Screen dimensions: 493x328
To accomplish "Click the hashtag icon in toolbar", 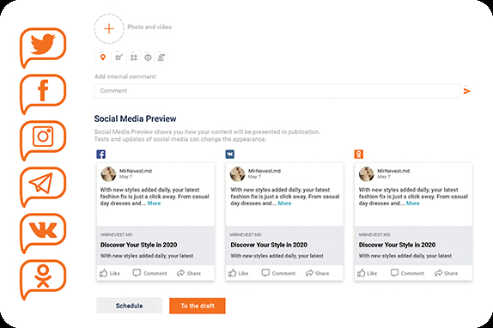I will [134, 58].
